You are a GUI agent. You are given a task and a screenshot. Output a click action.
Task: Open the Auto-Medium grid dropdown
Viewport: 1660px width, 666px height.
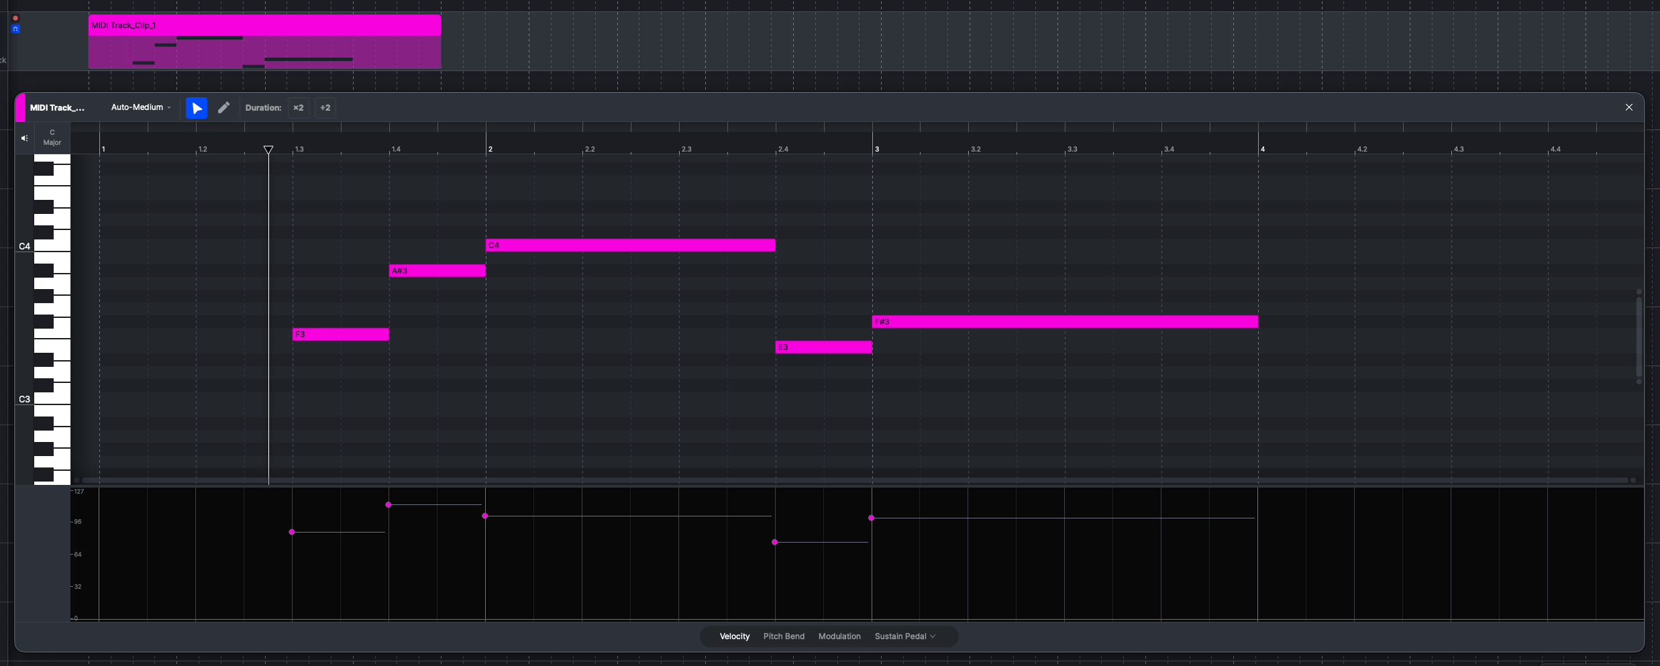click(x=141, y=107)
